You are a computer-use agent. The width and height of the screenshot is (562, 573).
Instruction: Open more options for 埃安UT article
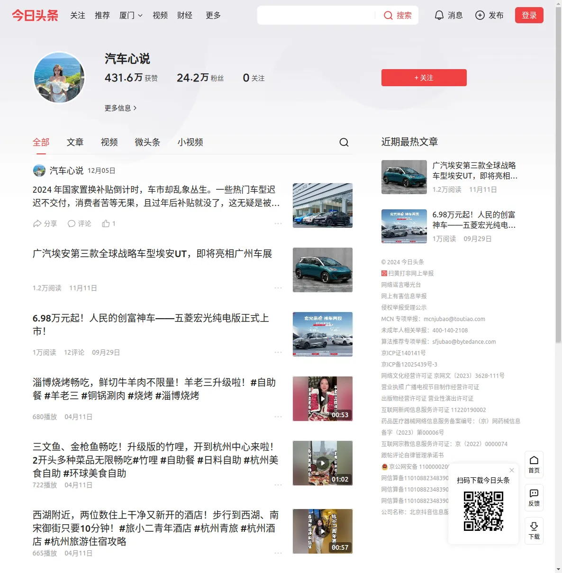click(x=278, y=288)
